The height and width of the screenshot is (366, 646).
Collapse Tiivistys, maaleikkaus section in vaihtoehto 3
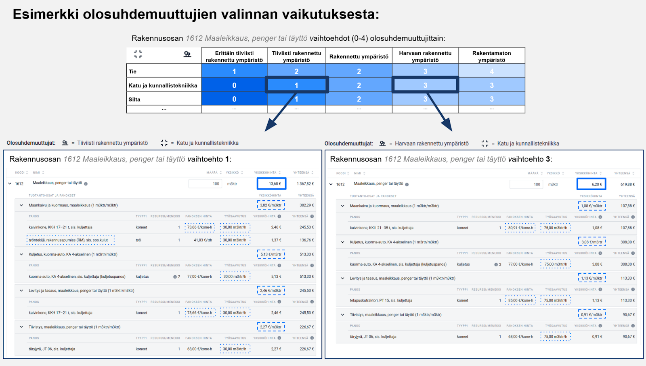pyautogui.click(x=342, y=315)
